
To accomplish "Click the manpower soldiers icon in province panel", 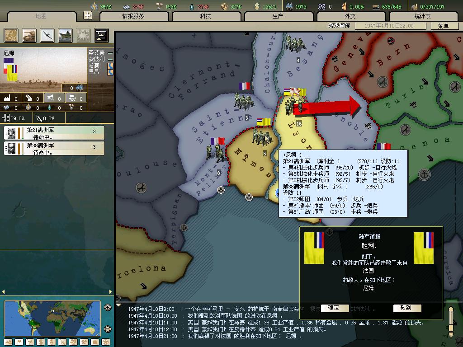I will coord(80,87).
